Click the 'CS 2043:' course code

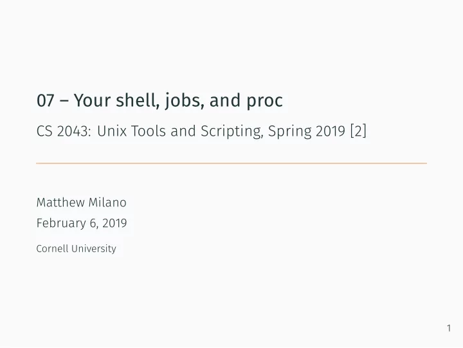coord(64,131)
